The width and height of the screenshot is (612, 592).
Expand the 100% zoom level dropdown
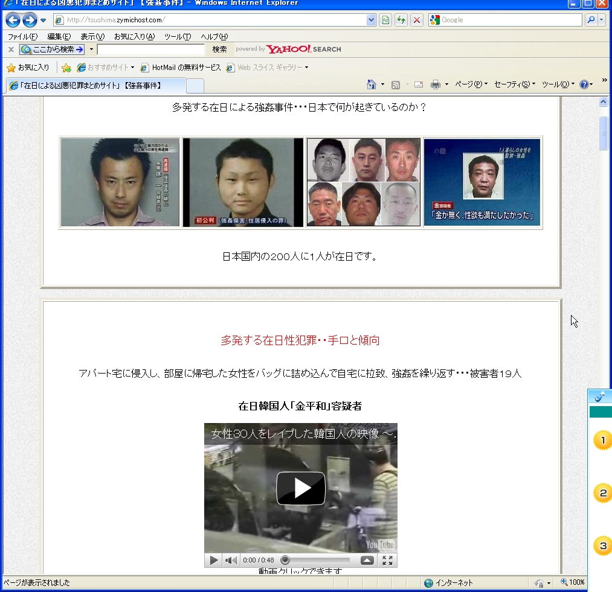point(573,583)
